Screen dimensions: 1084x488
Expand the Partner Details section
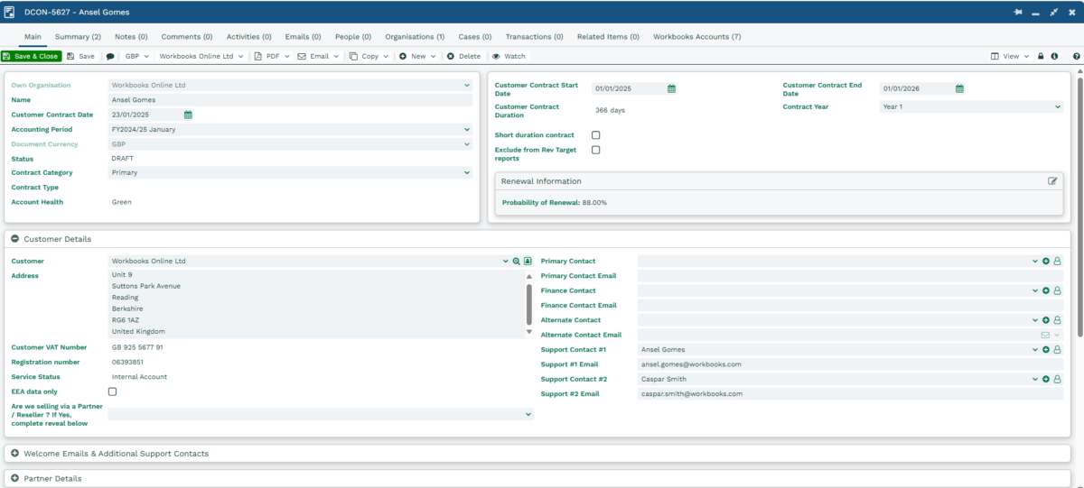15,478
